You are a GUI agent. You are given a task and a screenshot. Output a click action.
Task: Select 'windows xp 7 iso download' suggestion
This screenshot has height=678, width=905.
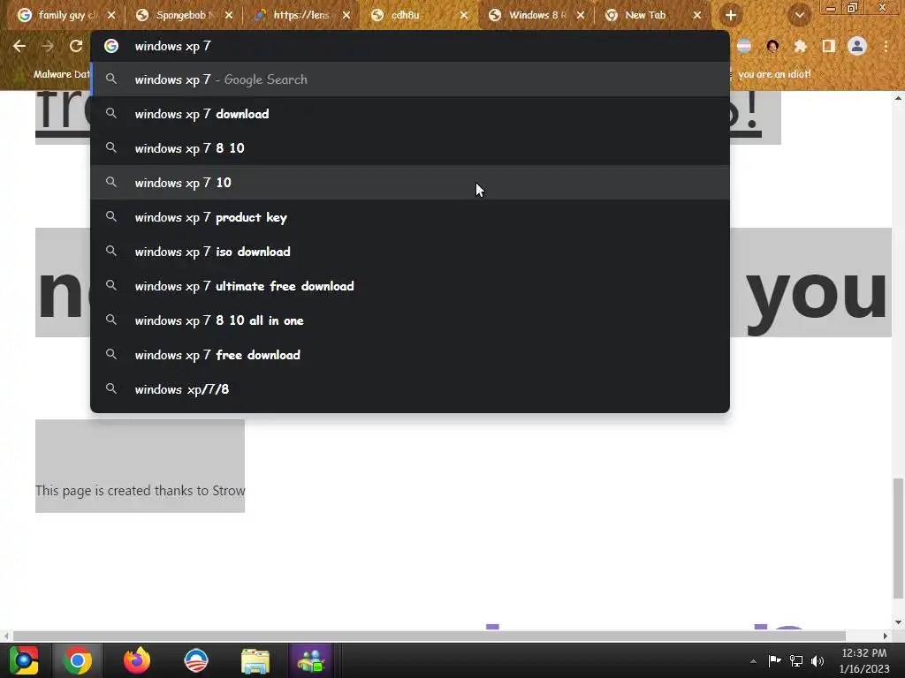click(410, 252)
